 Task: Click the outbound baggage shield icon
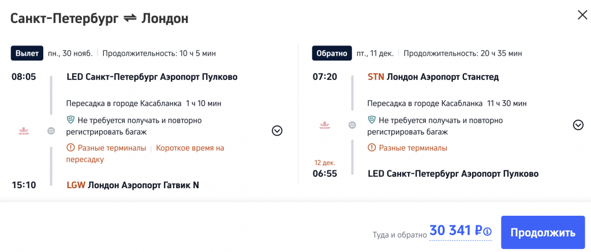(72, 120)
